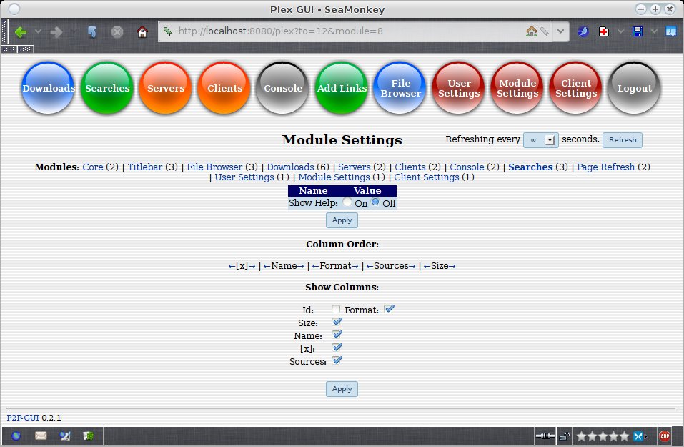
Task: Select the Show Help On radio button
Action: (347, 202)
